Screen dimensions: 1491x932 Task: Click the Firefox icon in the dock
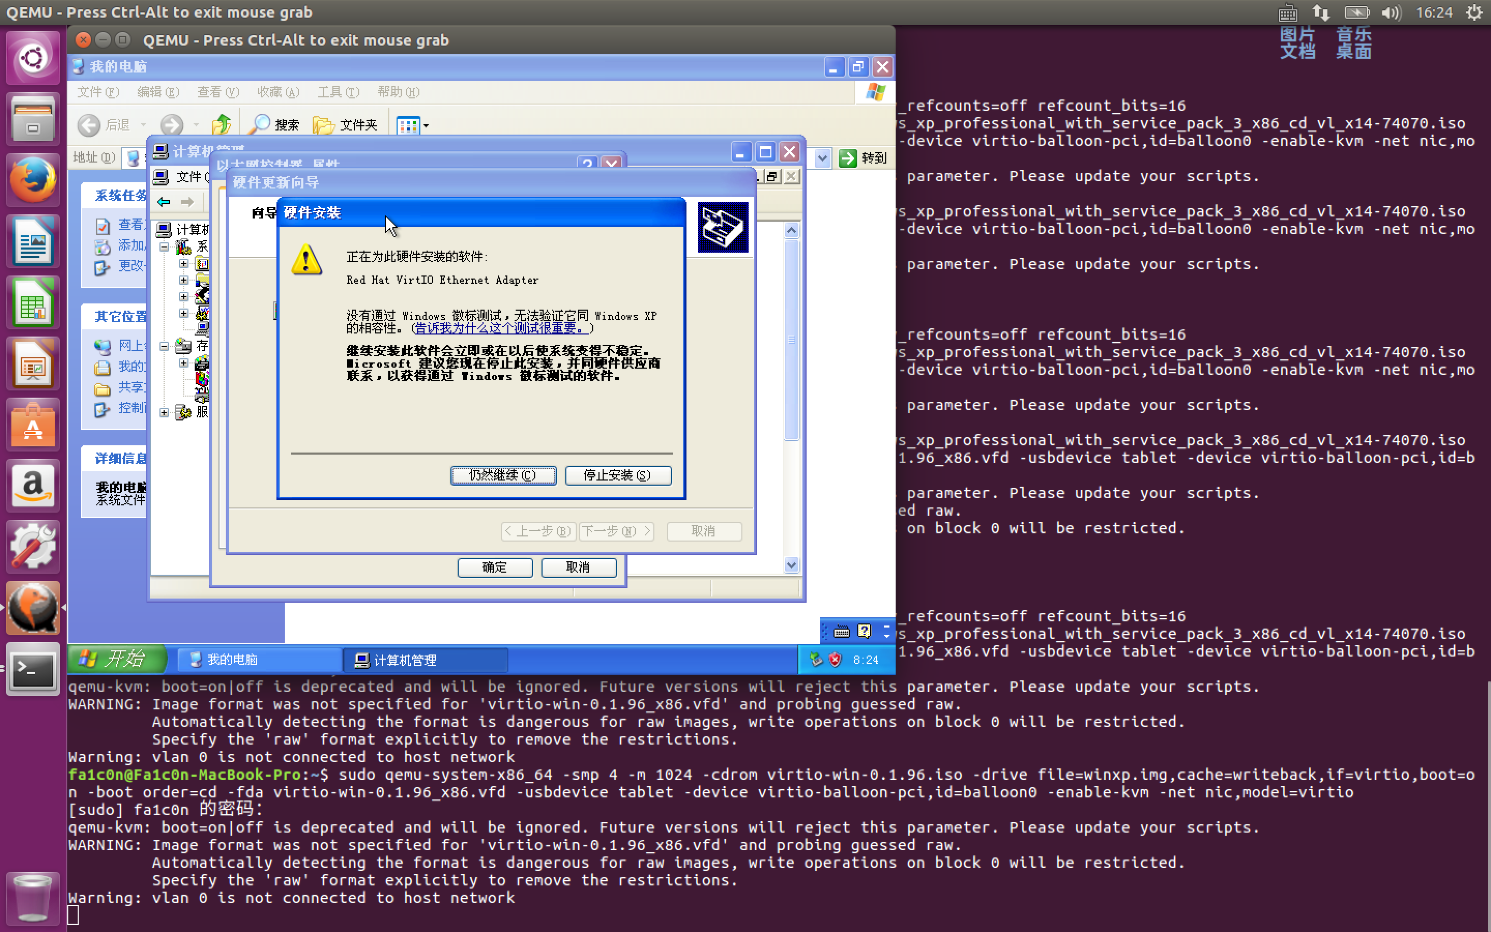pyautogui.click(x=32, y=179)
